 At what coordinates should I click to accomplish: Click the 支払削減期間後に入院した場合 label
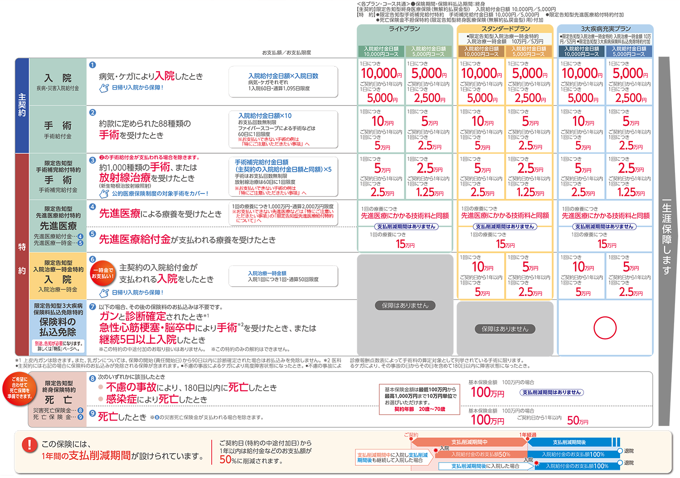tap(485, 466)
